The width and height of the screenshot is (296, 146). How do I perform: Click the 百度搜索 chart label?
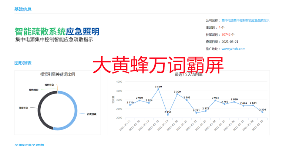click(91, 114)
